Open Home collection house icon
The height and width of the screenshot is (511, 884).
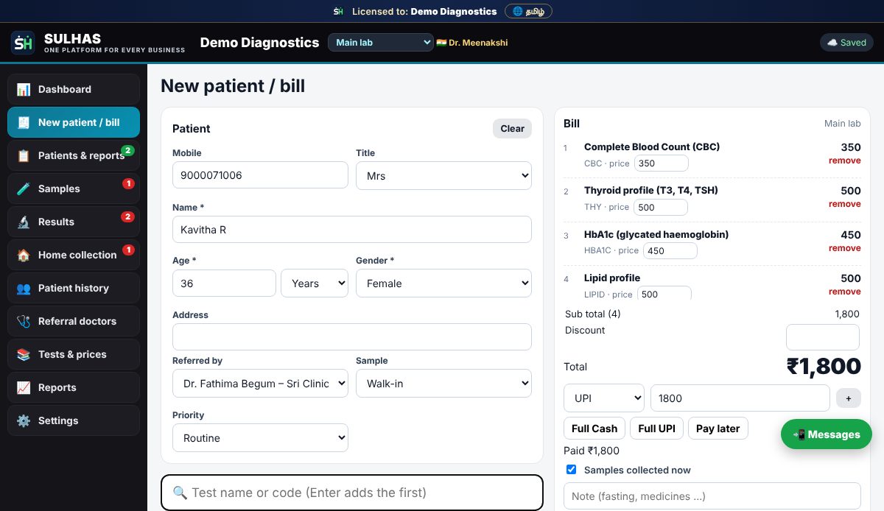tap(24, 255)
